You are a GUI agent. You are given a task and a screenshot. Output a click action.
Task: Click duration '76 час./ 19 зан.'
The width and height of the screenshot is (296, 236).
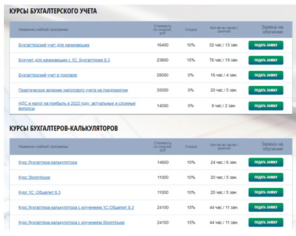(224, 60)
